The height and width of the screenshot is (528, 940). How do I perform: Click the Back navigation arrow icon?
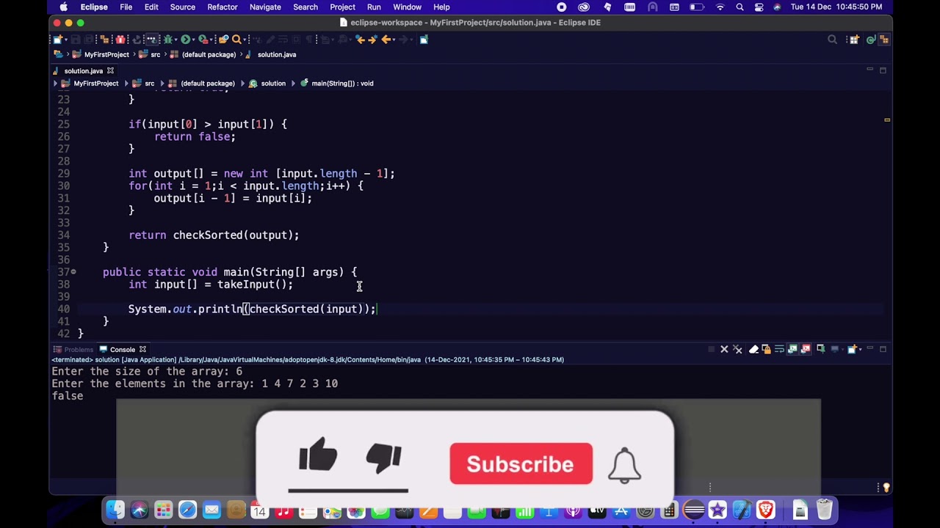click(x=386, y=40)
